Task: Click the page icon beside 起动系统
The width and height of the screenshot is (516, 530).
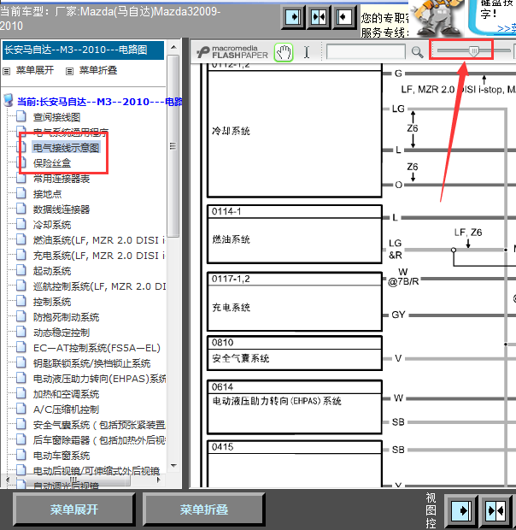Action: coord(21,270)
